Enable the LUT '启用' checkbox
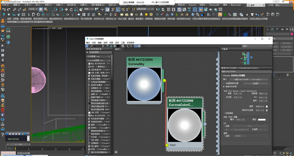294x156 pixels. tap(224, 126)
